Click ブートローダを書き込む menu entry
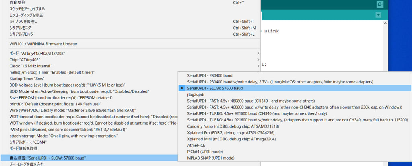This screenshot has width=412, height=166. click(89, 164)
